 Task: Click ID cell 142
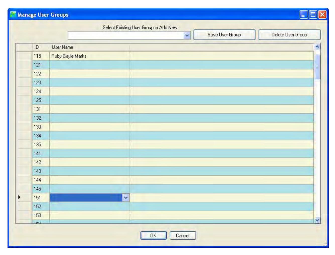41,162
